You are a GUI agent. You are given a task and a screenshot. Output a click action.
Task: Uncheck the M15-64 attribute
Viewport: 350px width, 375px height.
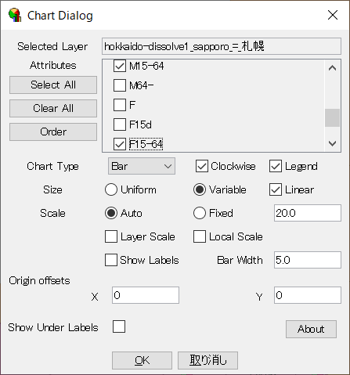tap(120, 66)
